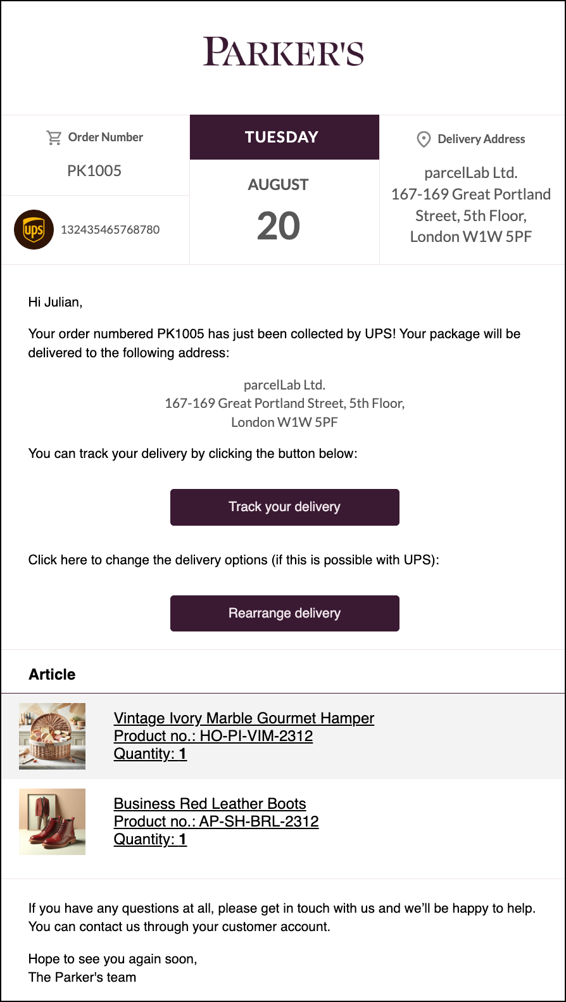Image resolution: width=566 pixels, height=1002 pixels.
Task: Open the Business Red Leather Boots link
Action: tap(210, 803)
